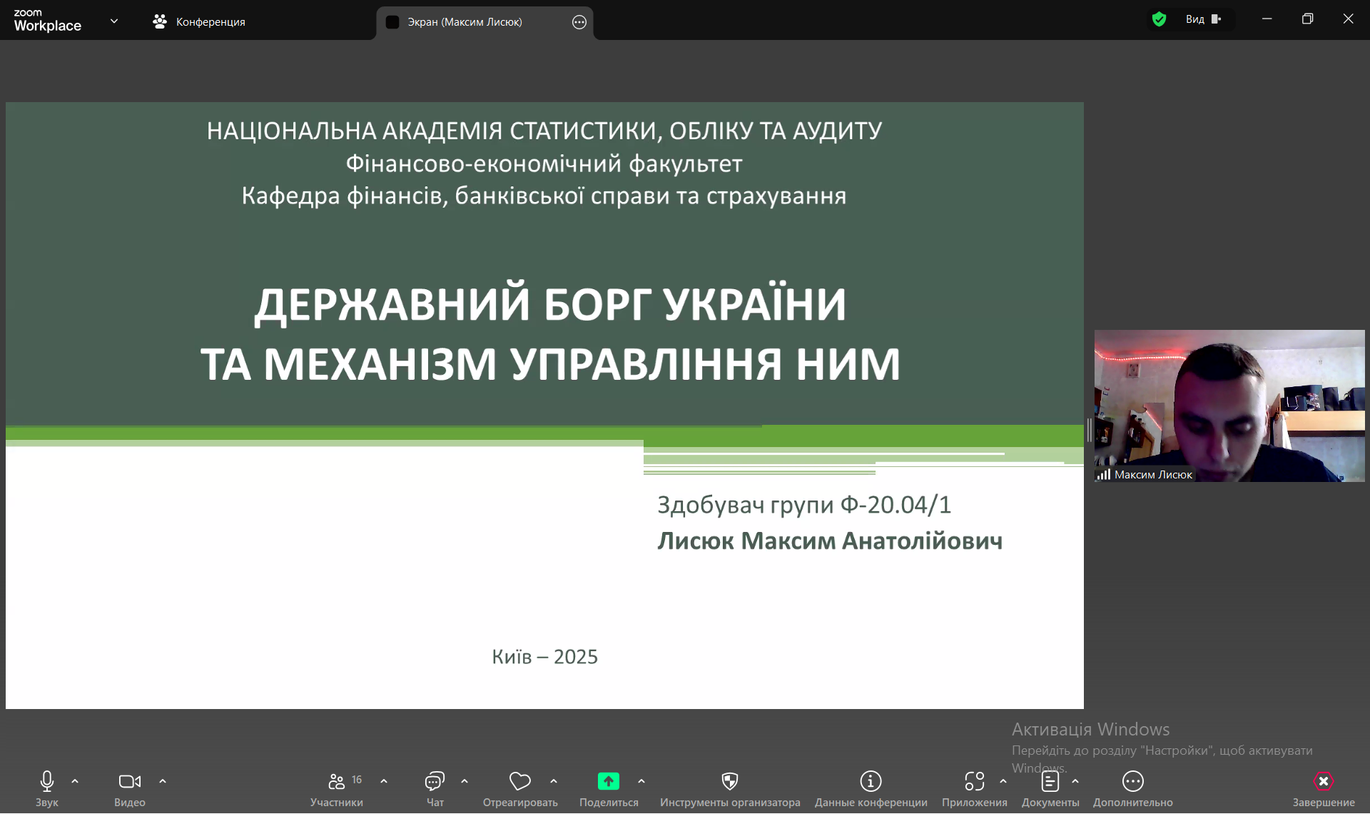Viewport: 1370px width, 814px height.
Task: Click the React heart icon
Action: pos(519,782)
